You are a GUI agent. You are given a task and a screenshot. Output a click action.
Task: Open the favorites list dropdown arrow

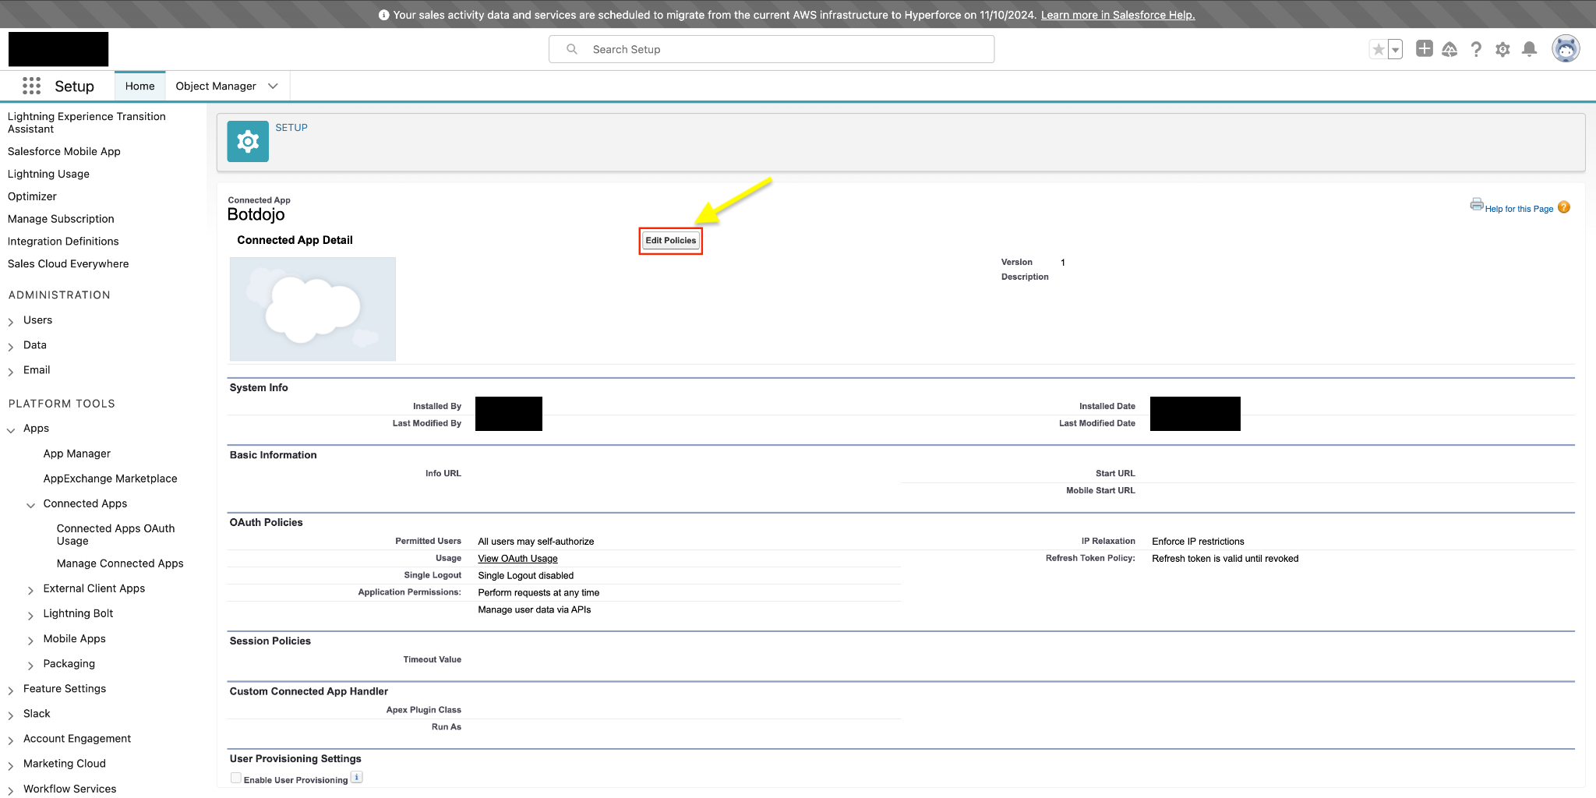pyautogui.click(x=1396, y=50)
